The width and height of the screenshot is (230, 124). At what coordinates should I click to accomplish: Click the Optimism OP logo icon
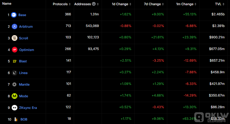click(14, 50)
